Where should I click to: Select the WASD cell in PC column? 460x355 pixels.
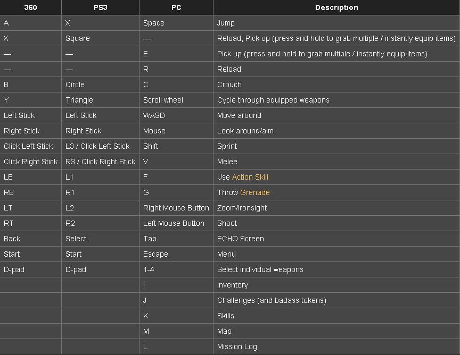click(176, 115)
